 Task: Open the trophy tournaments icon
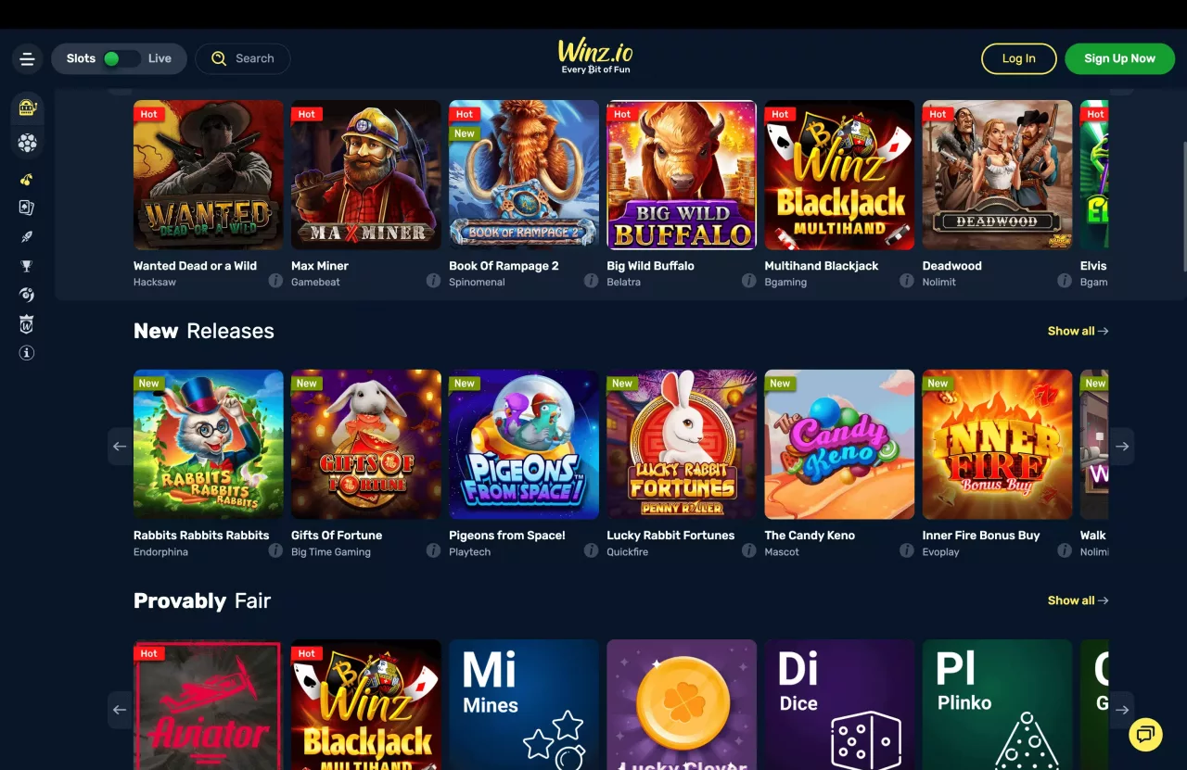[x=27, y=266]
